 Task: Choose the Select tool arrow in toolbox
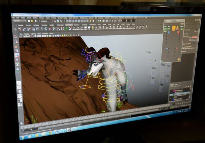coord(16,37)
